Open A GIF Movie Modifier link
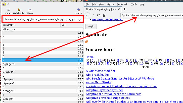The height and width of the screenshot is (103, 183). 101,71
